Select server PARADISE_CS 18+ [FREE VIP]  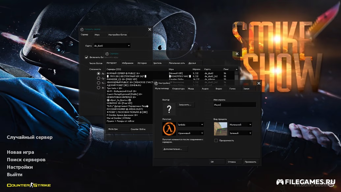[x=171, y=80]
